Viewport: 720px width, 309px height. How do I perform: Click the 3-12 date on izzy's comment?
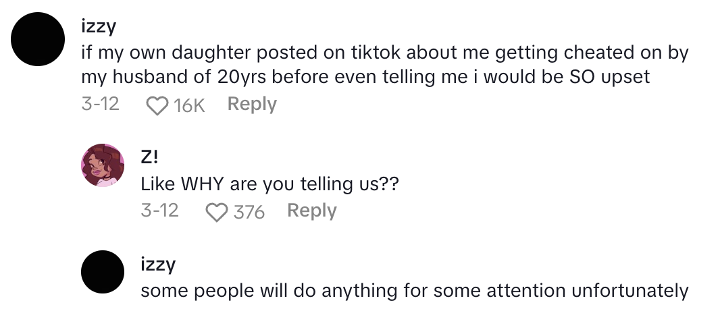101,105
